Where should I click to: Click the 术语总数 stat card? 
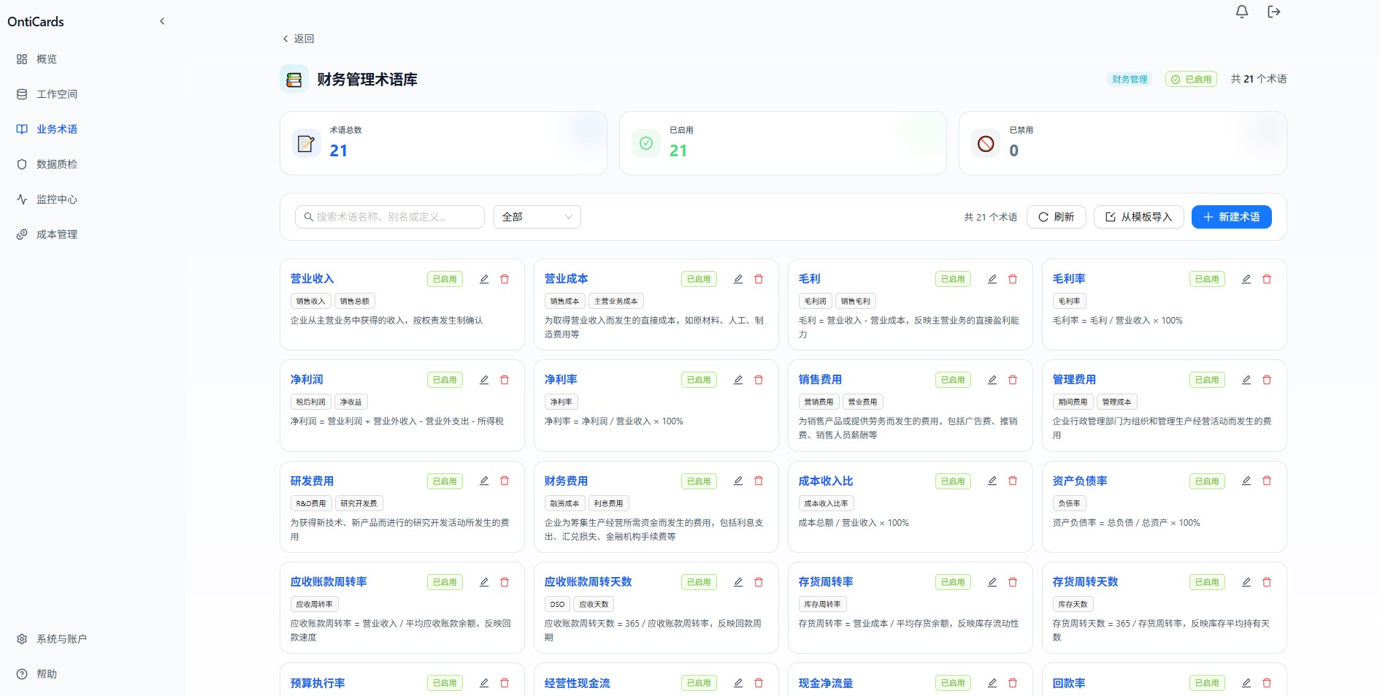pyautogui.click(x=443, y=143)
